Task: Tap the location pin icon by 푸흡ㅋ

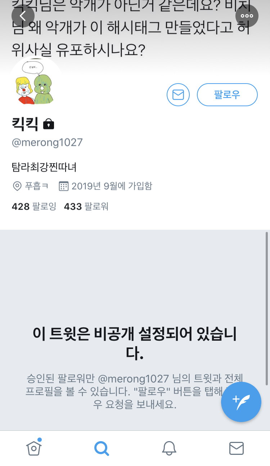Action: [x=17, y=186]
